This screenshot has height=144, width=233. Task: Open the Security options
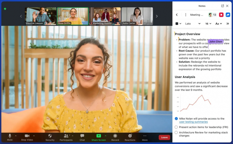pyautogui.click(x=50, y=137)
